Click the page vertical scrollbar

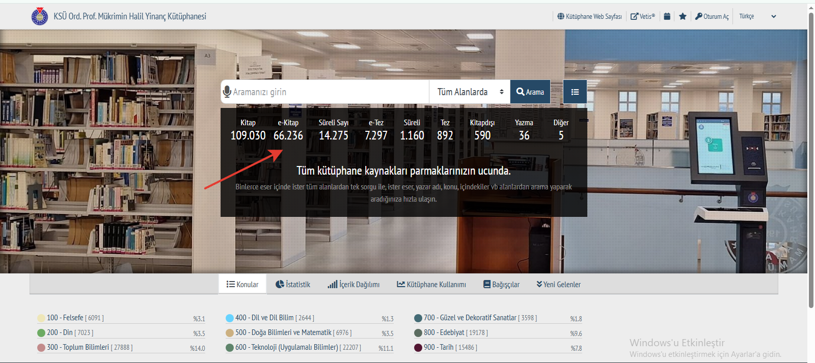[x=811, y=153]
